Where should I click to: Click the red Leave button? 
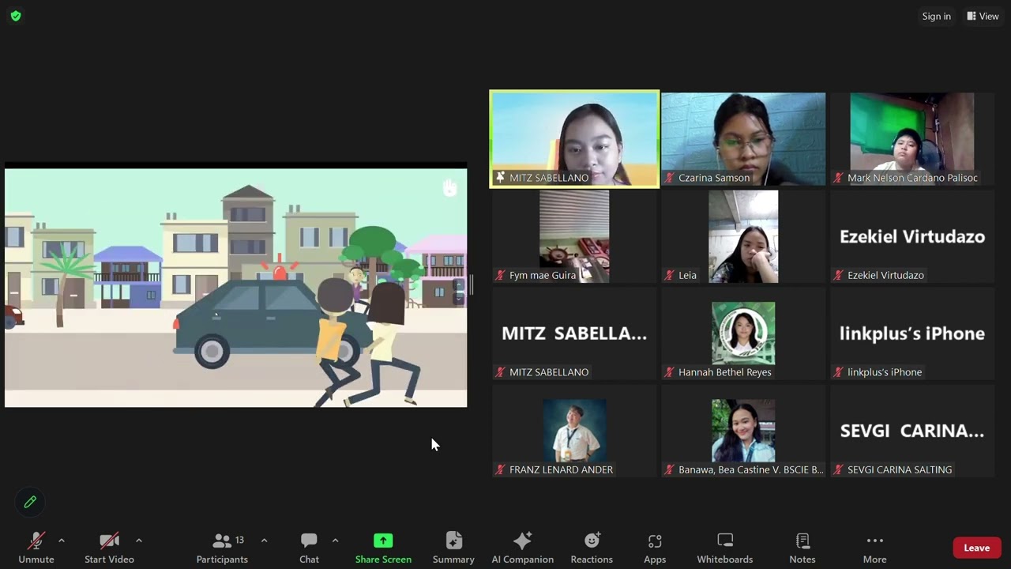click(x=976, y=548)
